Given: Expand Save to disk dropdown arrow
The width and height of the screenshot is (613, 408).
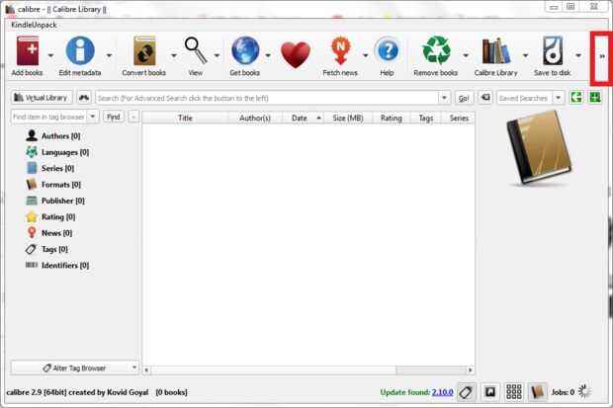Looking at the screenshot, I should (578, 55).
